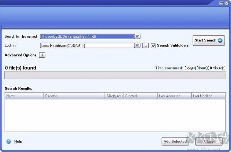This screenshot has height=152, width=231.
Task: Expand Advanced Options with the plus button
Action: coord(42,55)
